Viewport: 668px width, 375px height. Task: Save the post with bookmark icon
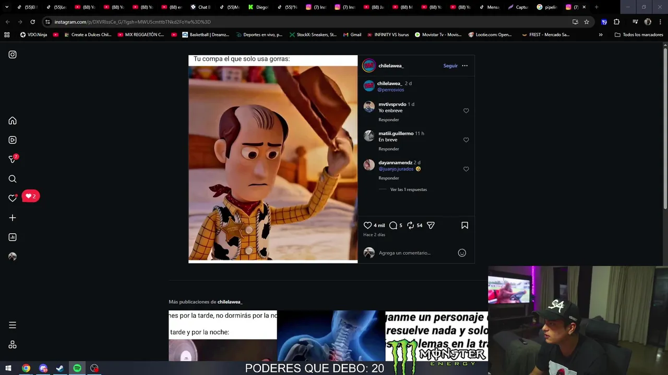(464, 226)
